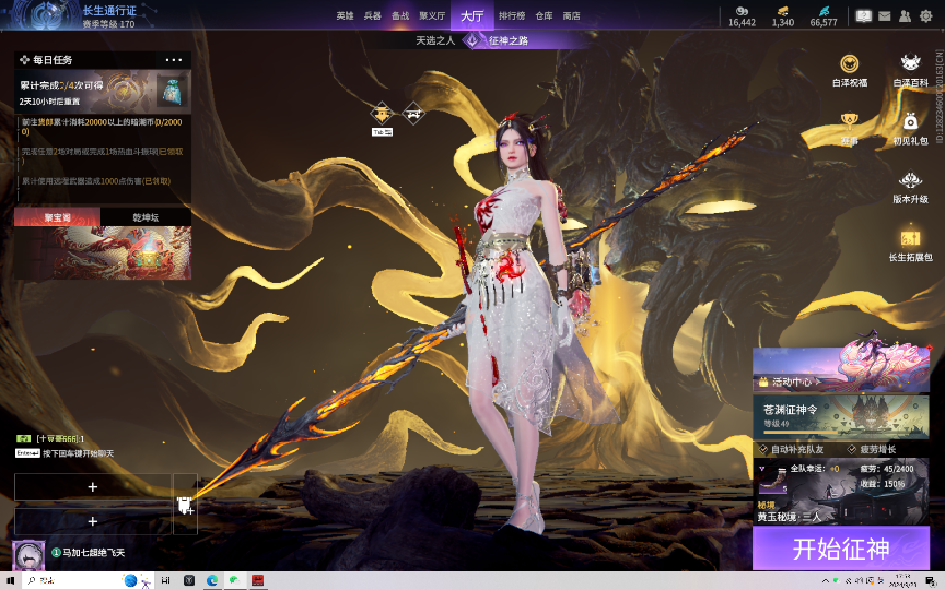Viewport: 945px width, 590px height.
Task: Open the 商店 shop tab
Action: pyautogui.click(x=571, y=16)
